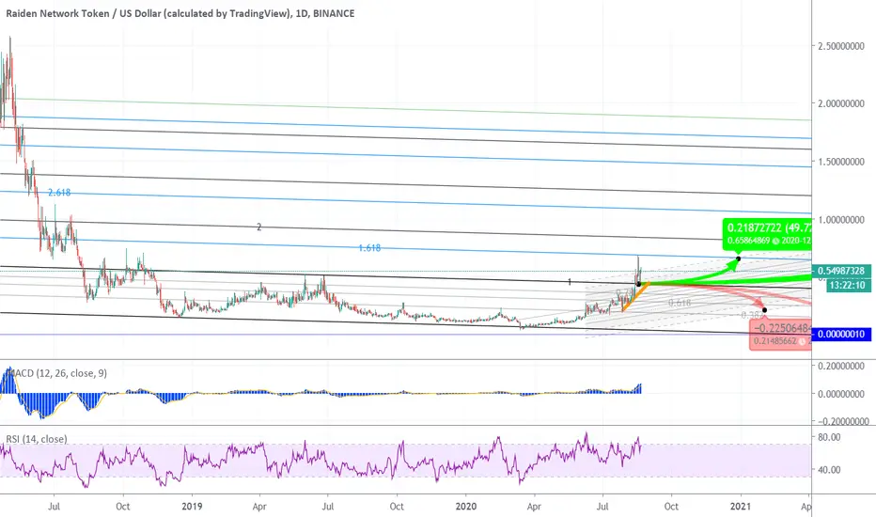
Task: Click the 1.618 Fibonacci level label
Action: (x=369, y=247)
